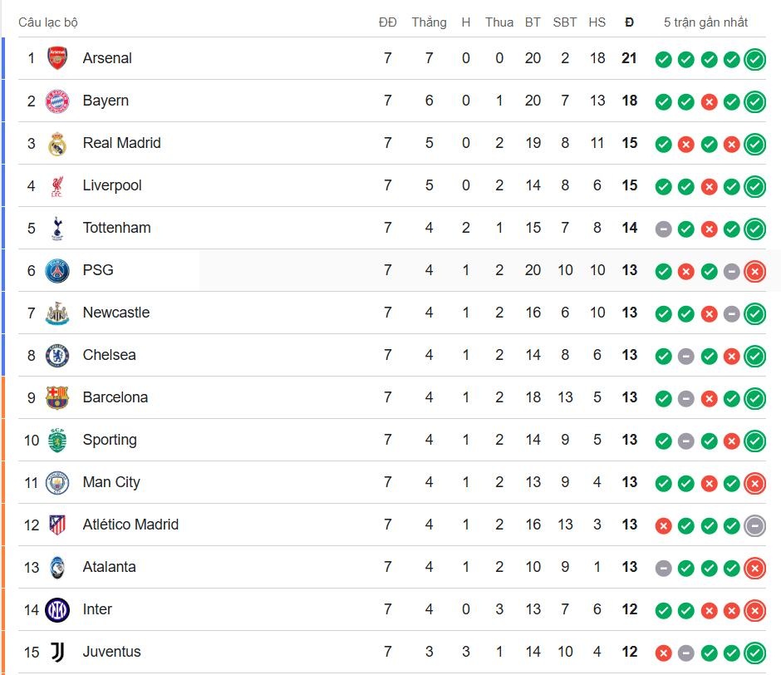Click the Chelsea club crest
Screen dimensions: 781x675
click(x=56, y=355)
